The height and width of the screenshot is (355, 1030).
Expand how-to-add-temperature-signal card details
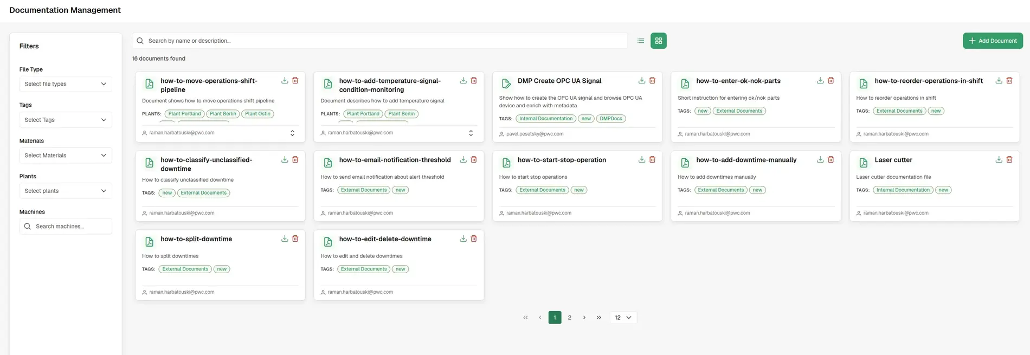coord(471,133)
